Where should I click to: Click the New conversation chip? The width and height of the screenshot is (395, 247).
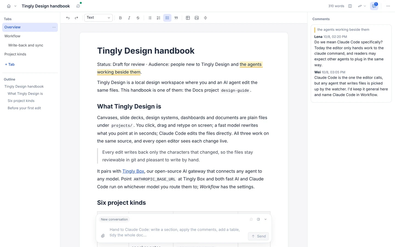(x=114, y=219)
